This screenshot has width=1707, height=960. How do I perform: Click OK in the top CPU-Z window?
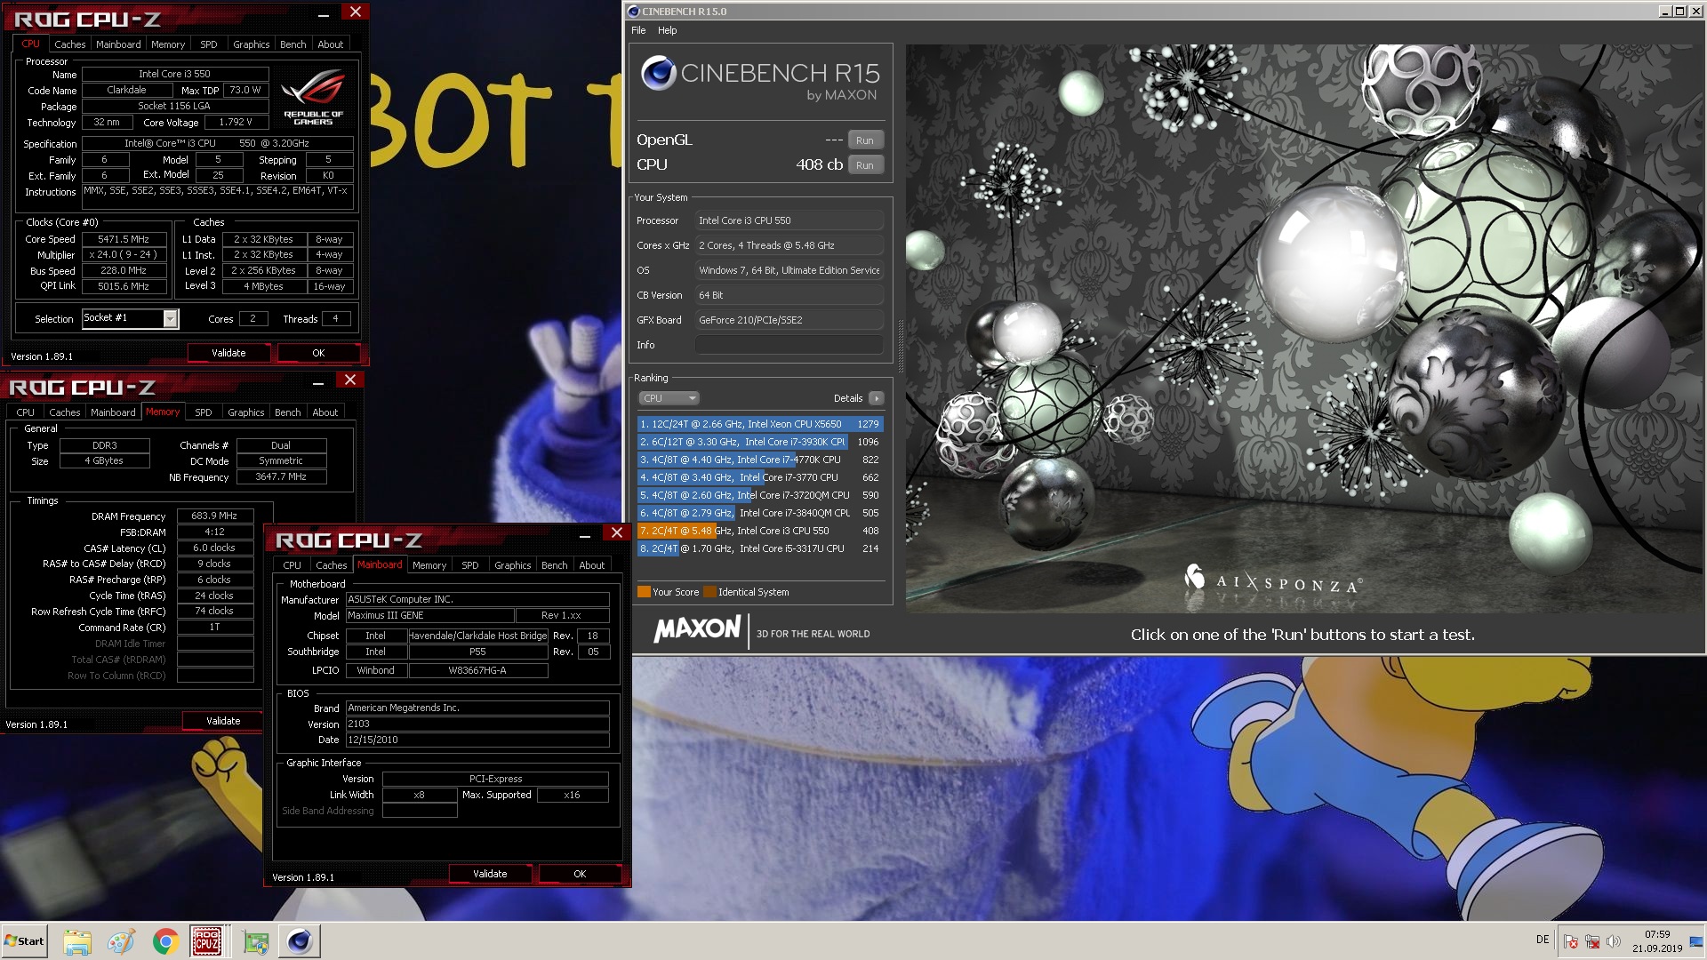318,353
